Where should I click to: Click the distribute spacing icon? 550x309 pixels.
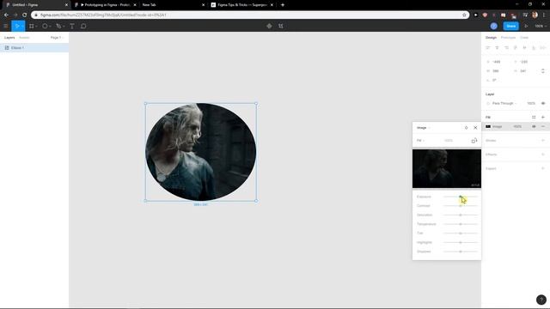tap(542, 48)
